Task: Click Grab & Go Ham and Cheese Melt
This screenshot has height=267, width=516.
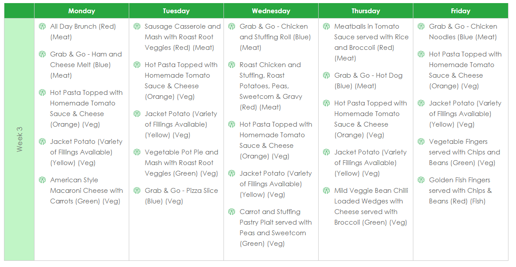Action: [86, 65]
